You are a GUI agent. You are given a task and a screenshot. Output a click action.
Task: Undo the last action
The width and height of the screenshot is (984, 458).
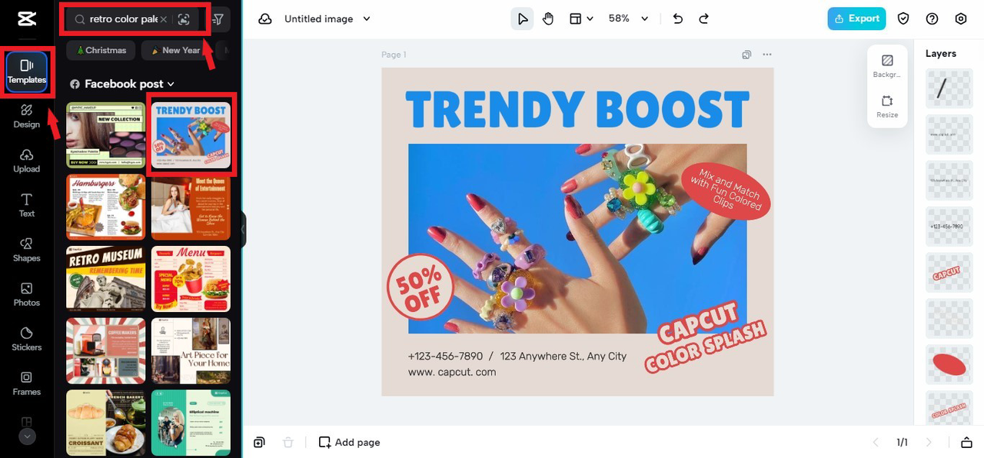pos(677,18)
